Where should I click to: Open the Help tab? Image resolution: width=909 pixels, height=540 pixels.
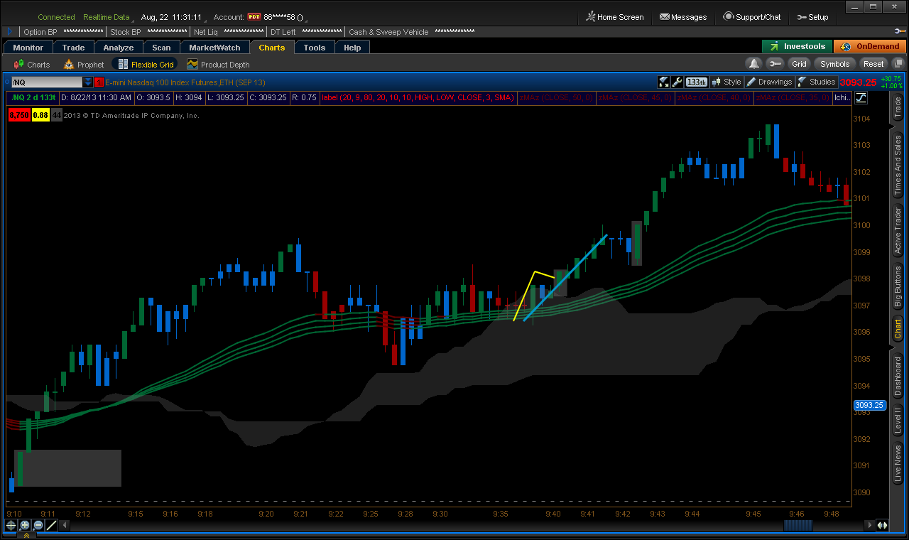352,48
